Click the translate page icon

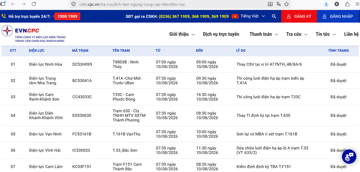tap(278, 4)
